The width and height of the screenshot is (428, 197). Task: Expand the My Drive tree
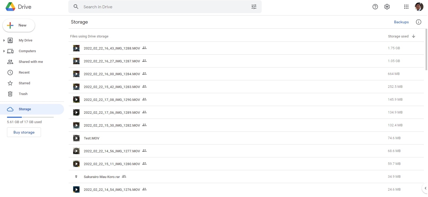click(4, 40)
